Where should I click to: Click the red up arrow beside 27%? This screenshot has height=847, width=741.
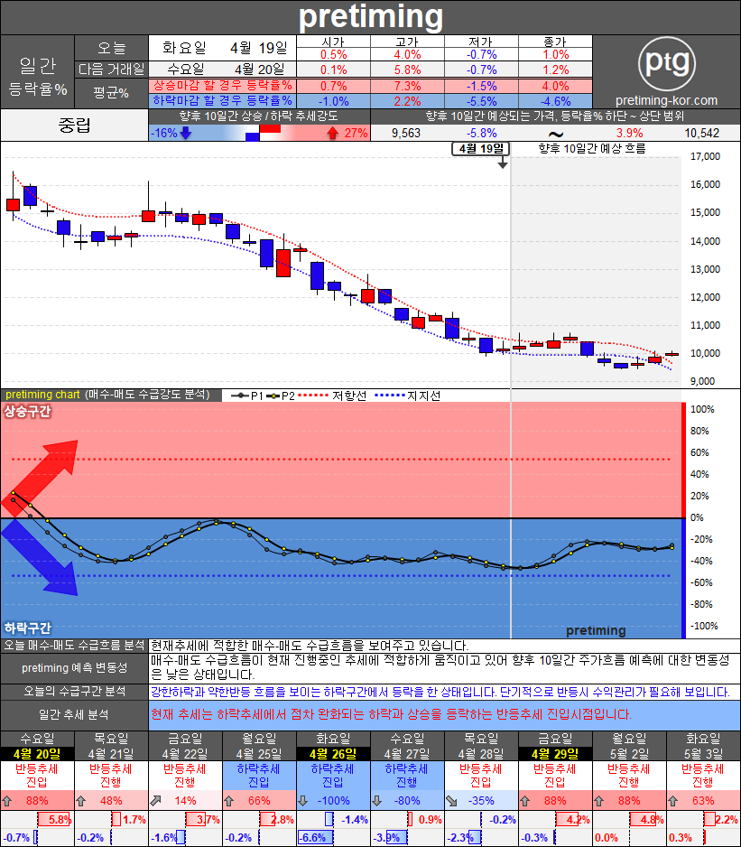[x=333, y=133]
